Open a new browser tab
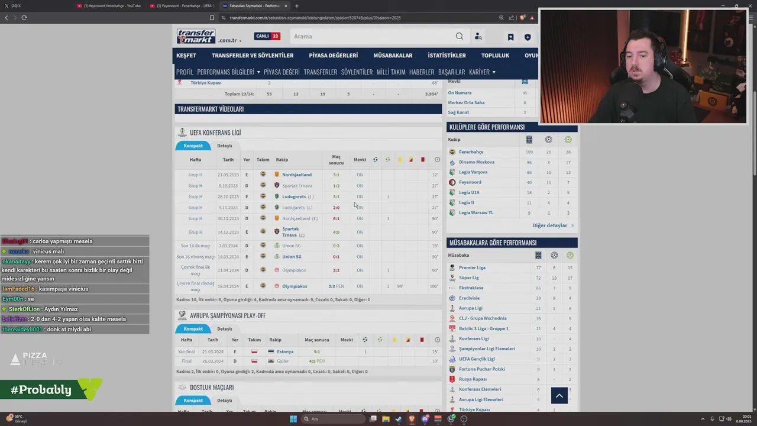The height and width of the screenshot is (426, 757). 297,6
